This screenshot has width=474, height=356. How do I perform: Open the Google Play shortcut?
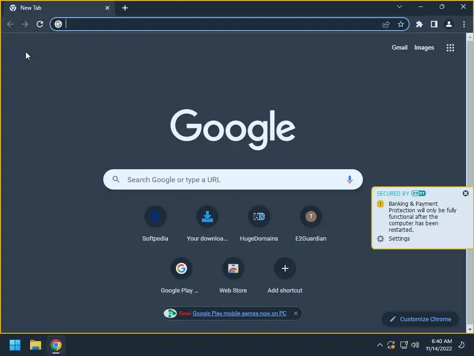[181, 276]
